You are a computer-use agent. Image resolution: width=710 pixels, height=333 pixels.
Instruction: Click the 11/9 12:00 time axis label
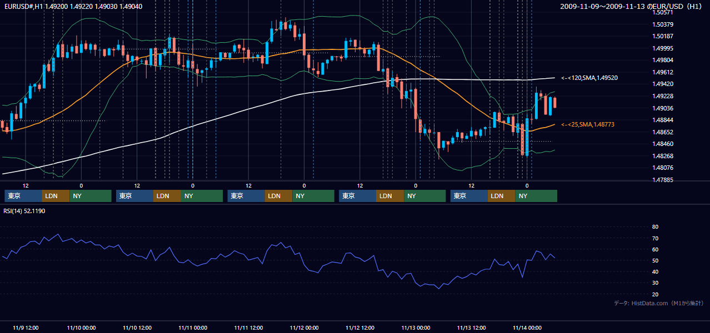[x=25, y=327]
